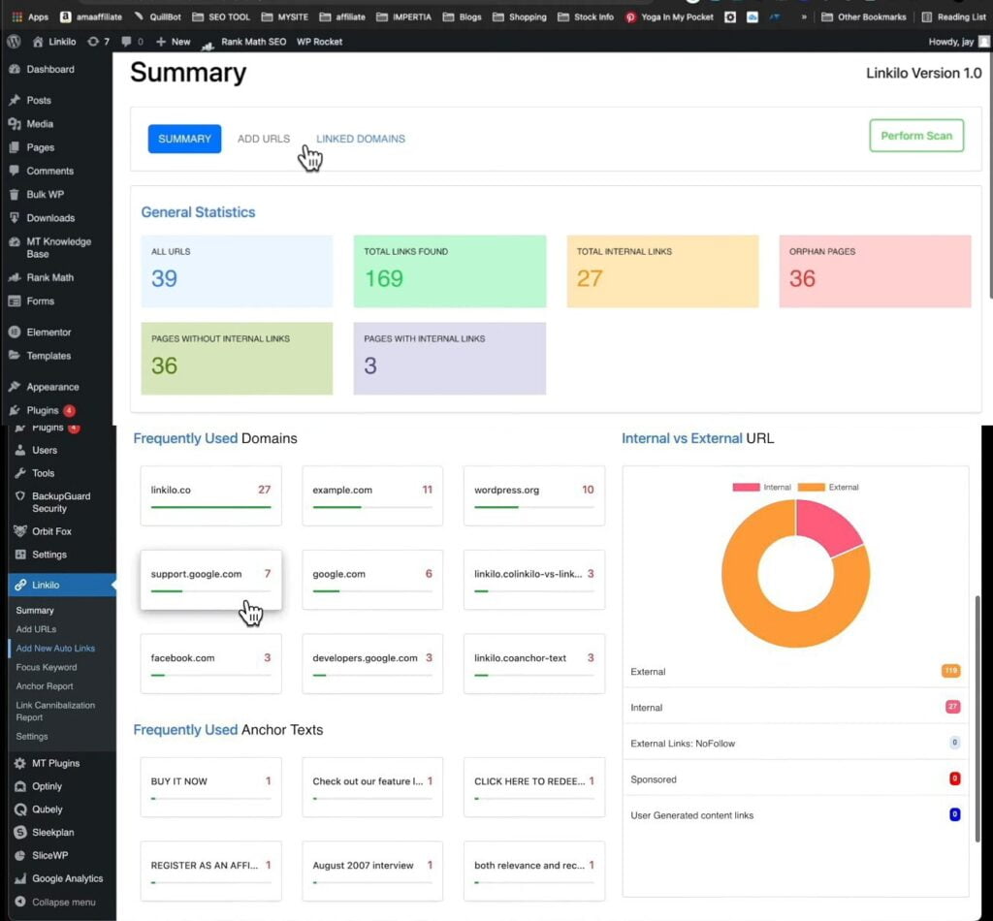993x921 pixels.
Task: Open Anchor Report in Linkilo submenu
Action: [x=45, y=686]
